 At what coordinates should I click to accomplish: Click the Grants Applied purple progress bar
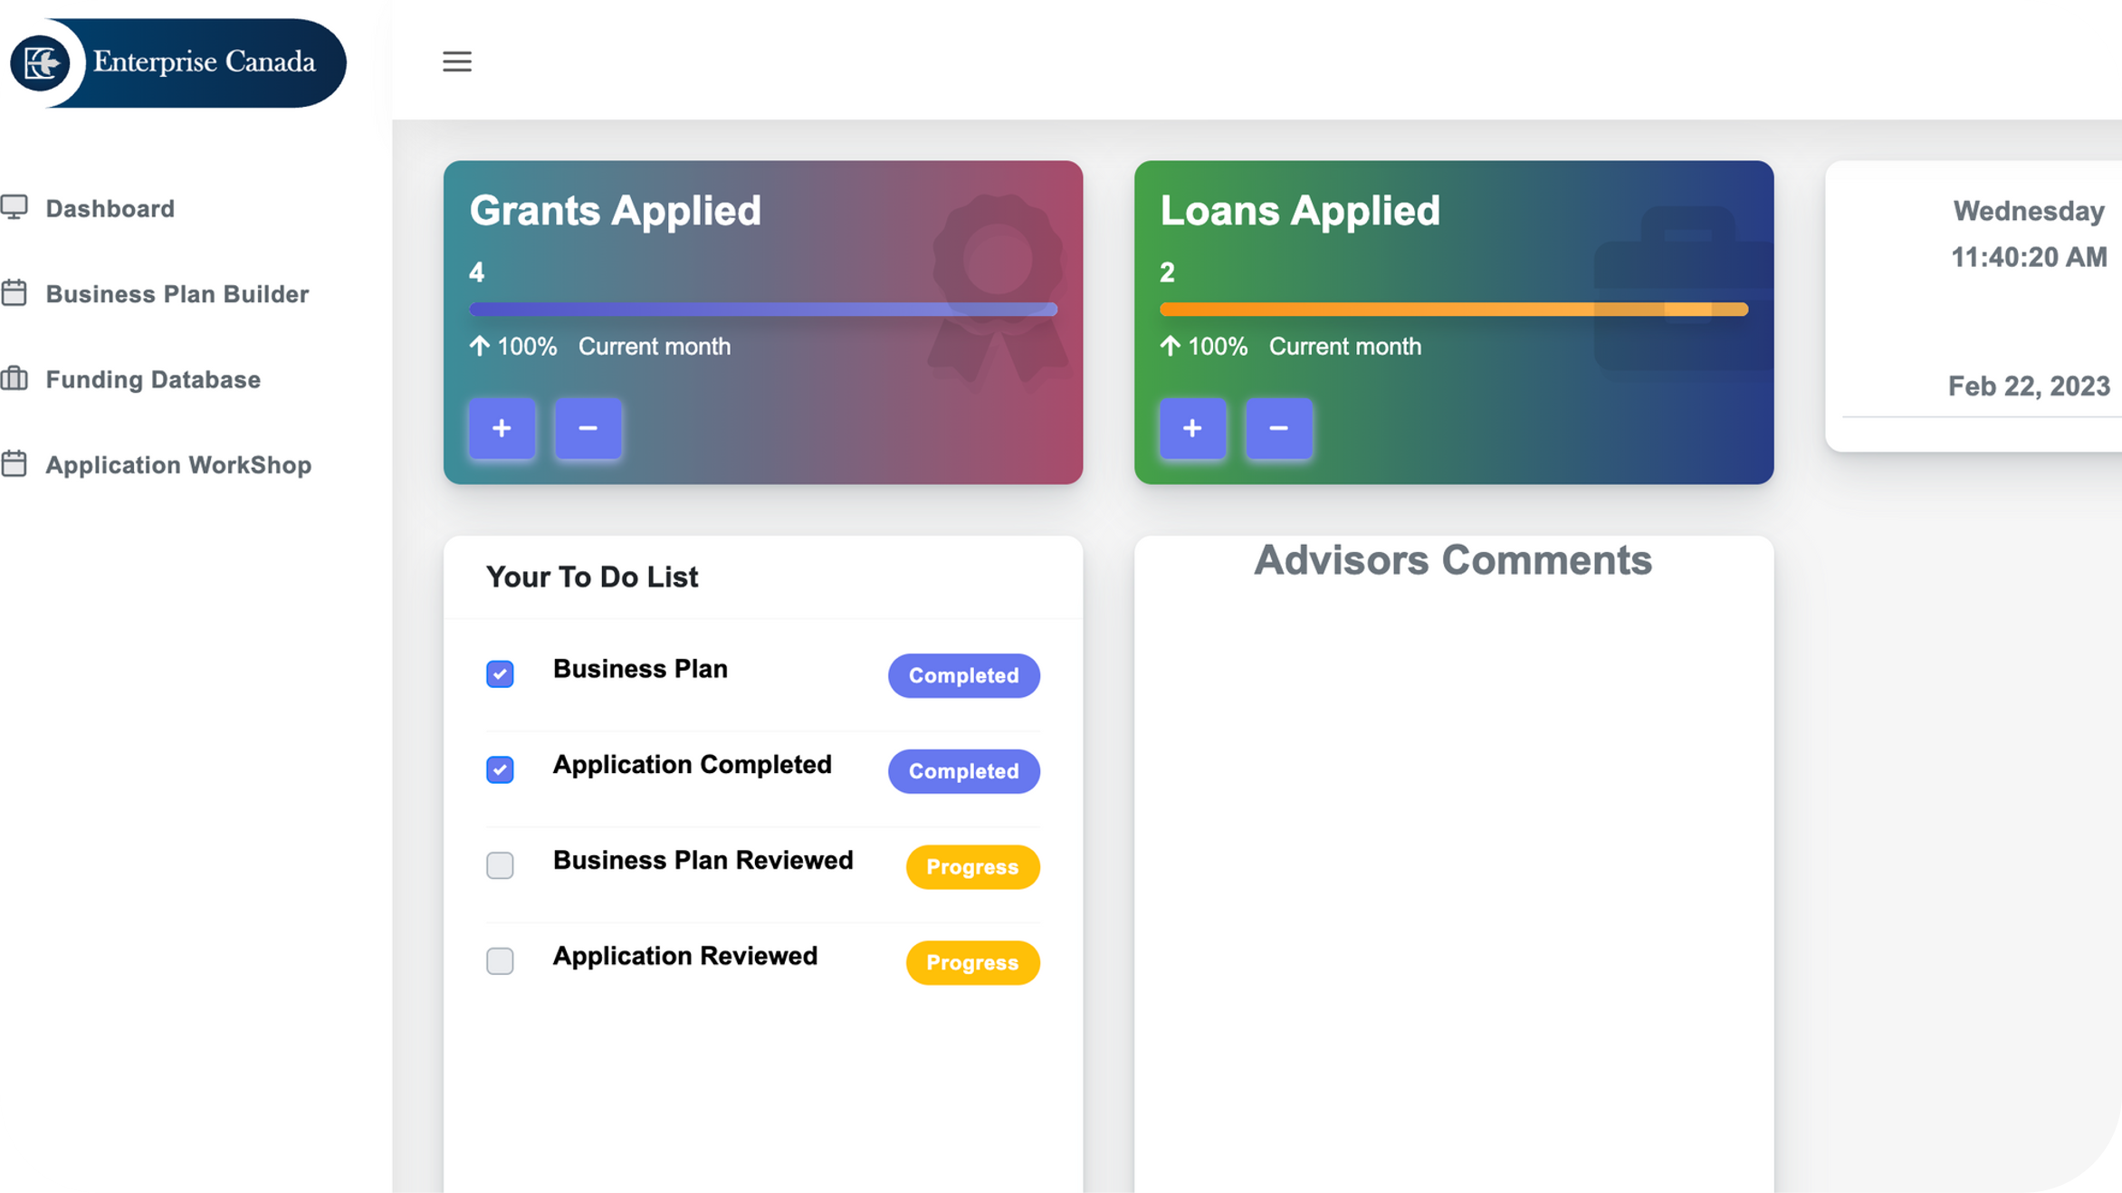[762, 310]
